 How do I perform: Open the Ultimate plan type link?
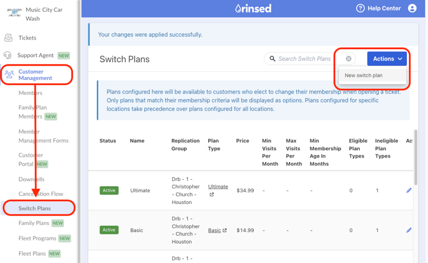click(218, 187)
